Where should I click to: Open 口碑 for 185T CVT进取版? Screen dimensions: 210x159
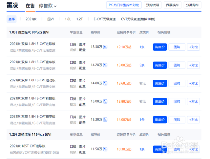pyautogui.click(x=73, y=146)
